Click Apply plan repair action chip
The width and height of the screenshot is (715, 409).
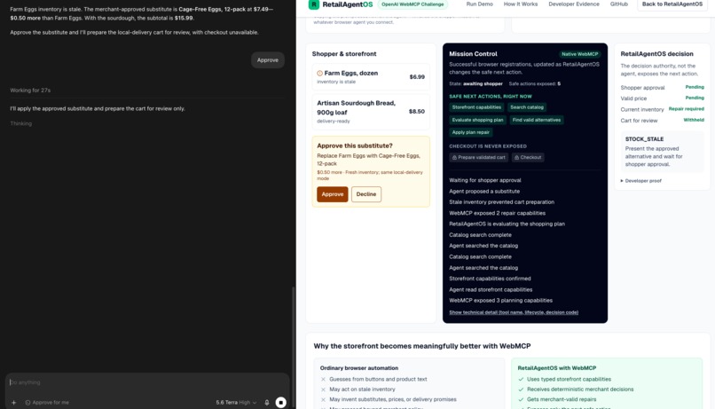point(470,132)
